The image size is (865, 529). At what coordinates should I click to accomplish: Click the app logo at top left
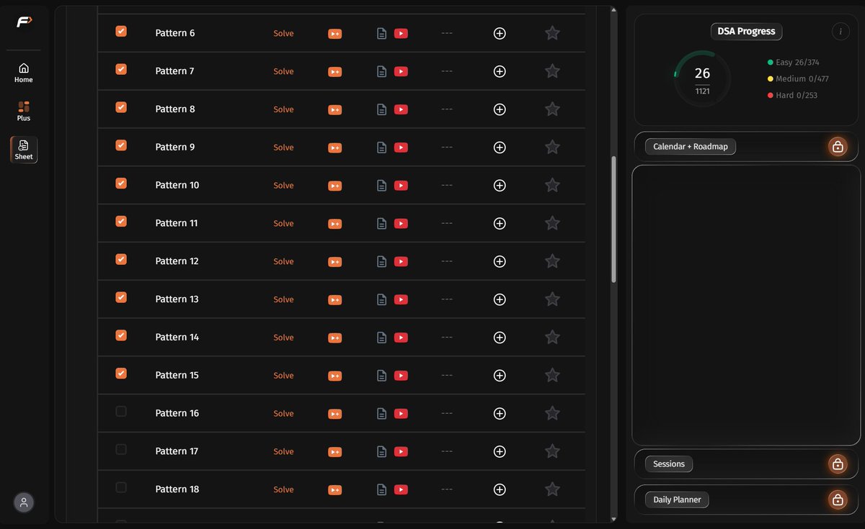[x=25, y=22]
